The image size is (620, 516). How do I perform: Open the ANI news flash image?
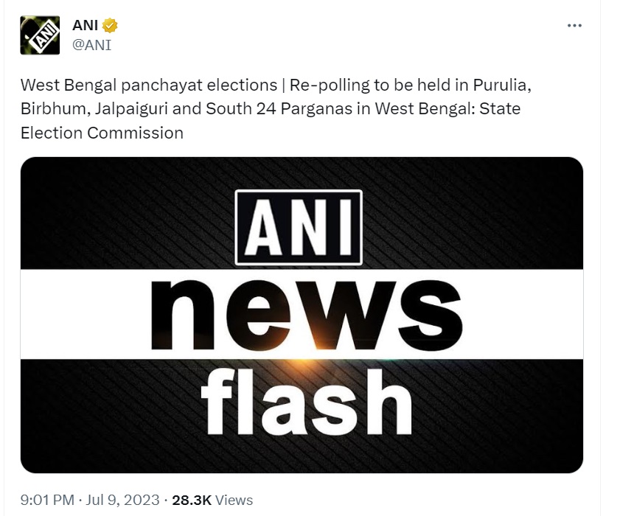pyautogui.click(x=302, y=315)
